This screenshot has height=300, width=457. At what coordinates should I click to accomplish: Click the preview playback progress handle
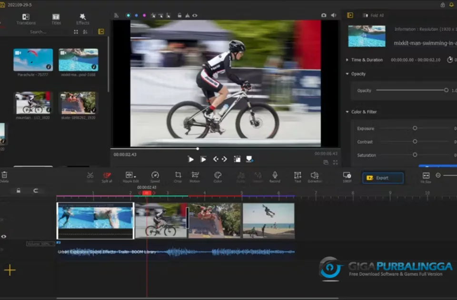point(198,149)
